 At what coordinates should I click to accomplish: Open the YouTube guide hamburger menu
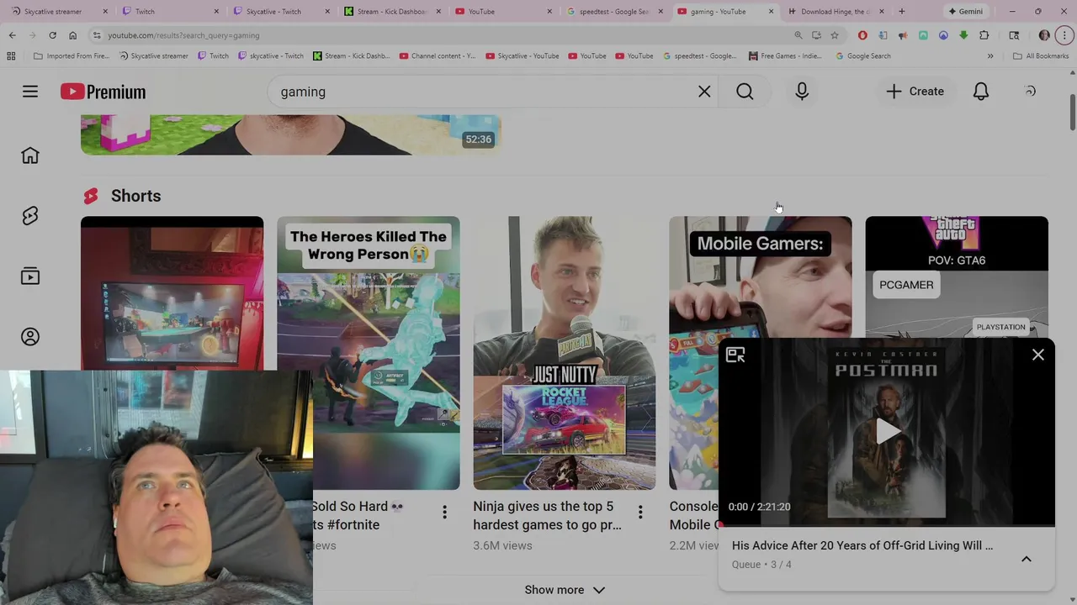[30, 92]
